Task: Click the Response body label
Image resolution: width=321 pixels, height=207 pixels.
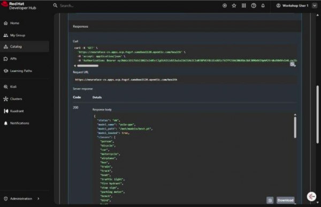Action: [x=102, y=110]
